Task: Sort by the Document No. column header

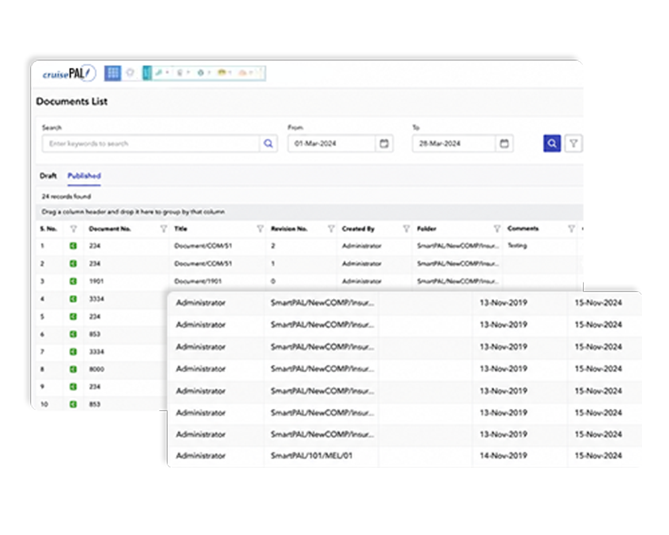Action: point(110,229)
